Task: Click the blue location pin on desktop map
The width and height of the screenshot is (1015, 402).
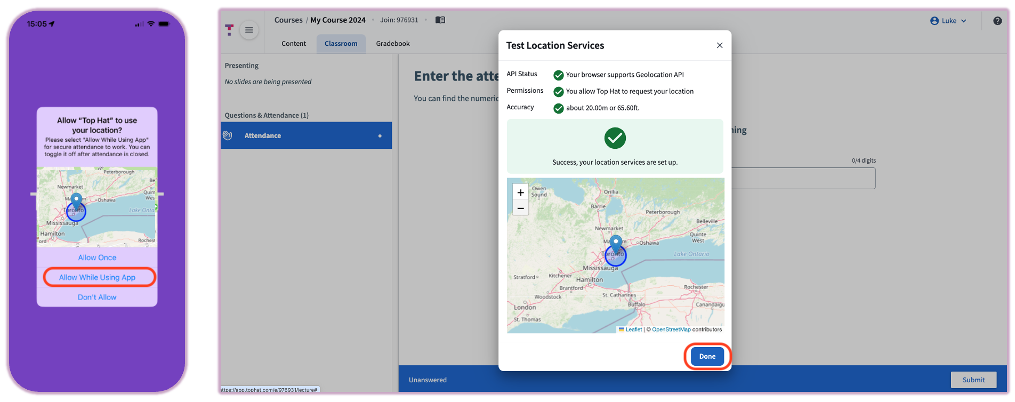Action: coord(616,244)
